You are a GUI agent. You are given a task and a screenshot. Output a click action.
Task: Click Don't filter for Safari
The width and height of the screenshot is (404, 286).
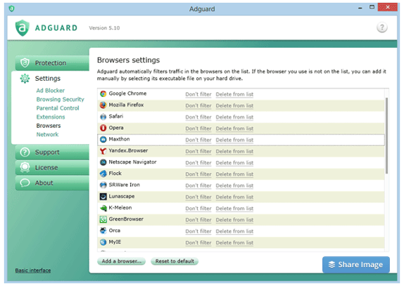pyautogui.click(x=198, y=117)
